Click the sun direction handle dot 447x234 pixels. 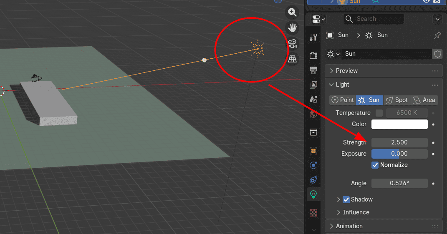click(204, 60)
